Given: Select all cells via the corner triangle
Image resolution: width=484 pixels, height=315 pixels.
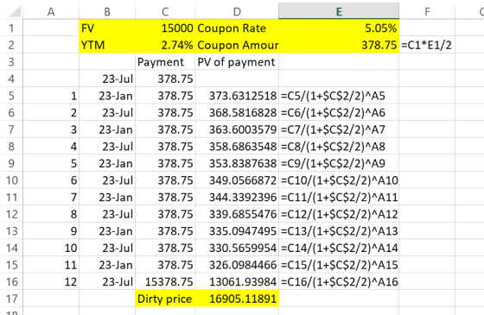Looking at the screenshot, I should point(14,11).
